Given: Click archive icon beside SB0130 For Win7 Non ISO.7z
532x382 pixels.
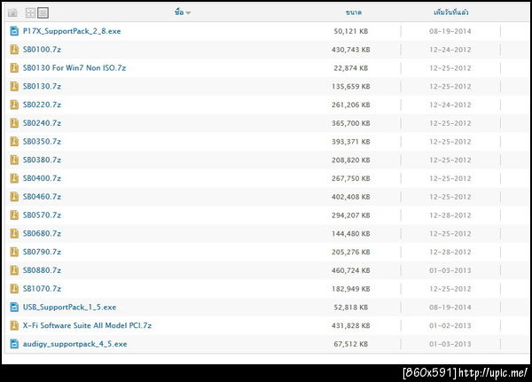Looking at the screenshot, I should 14,68.
